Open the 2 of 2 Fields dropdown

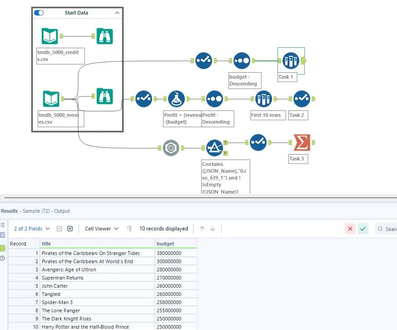point(32,229)
